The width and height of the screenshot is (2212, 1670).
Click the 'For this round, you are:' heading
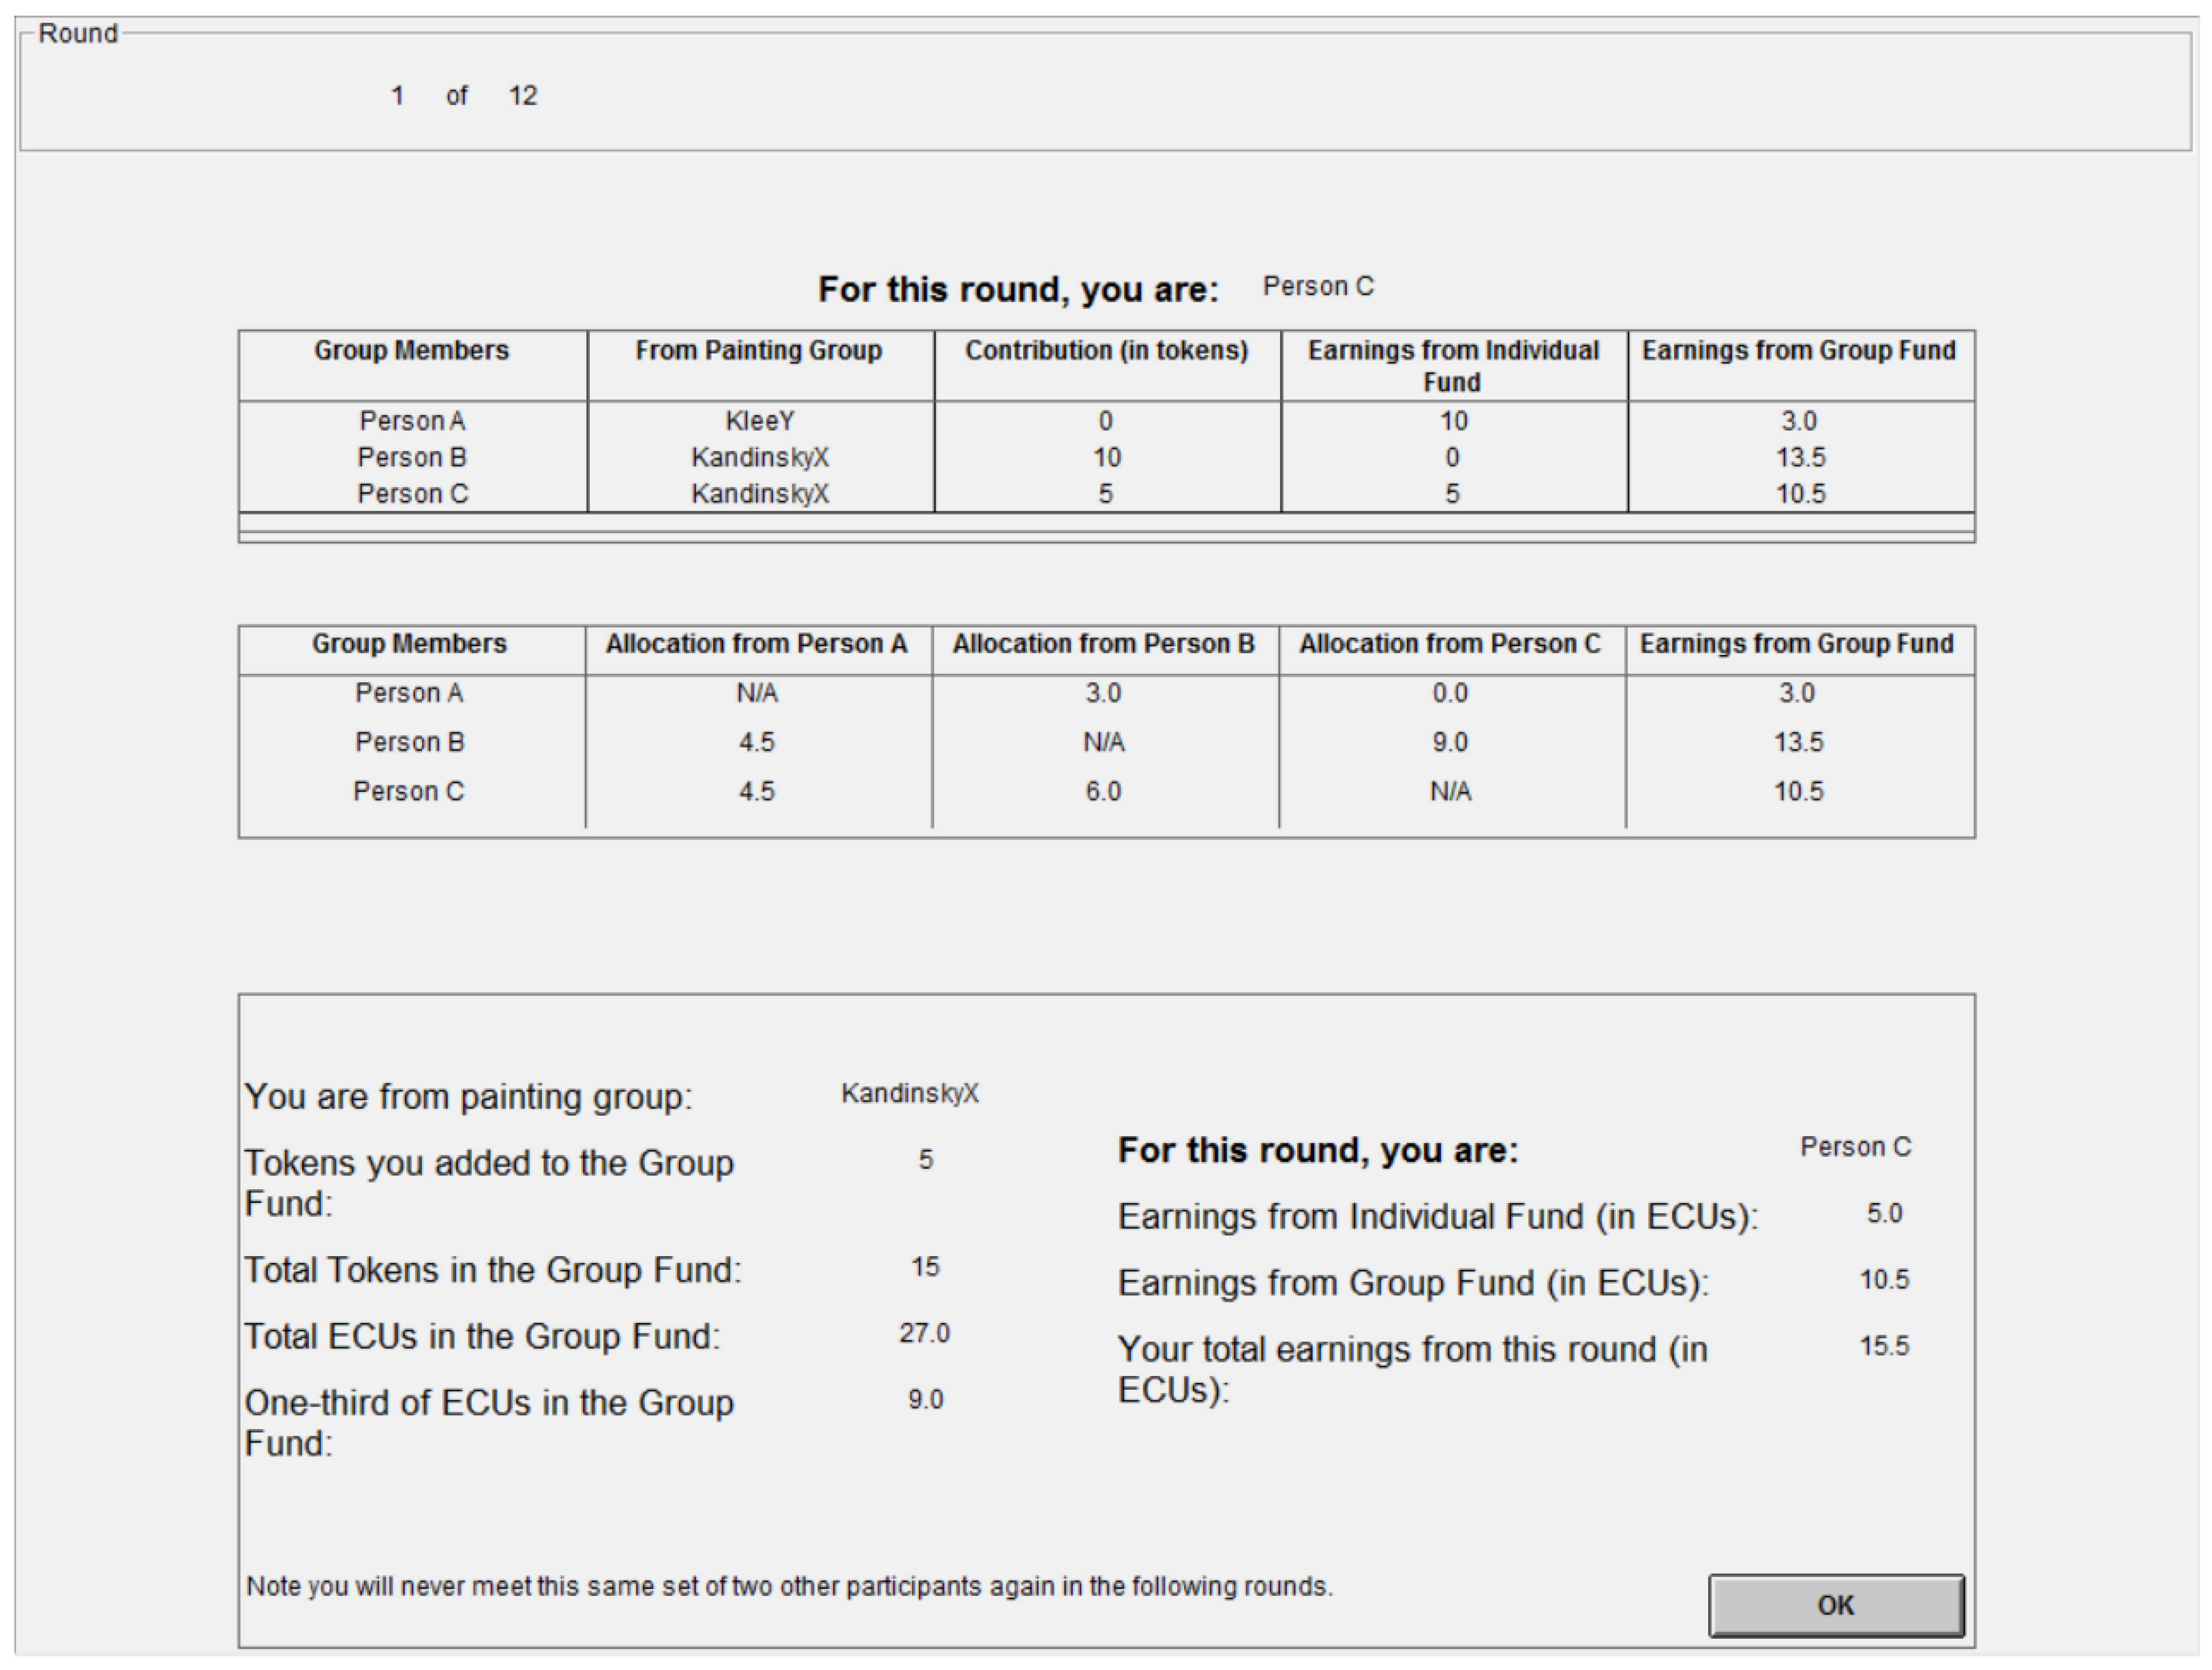[x=1018, y=290]
